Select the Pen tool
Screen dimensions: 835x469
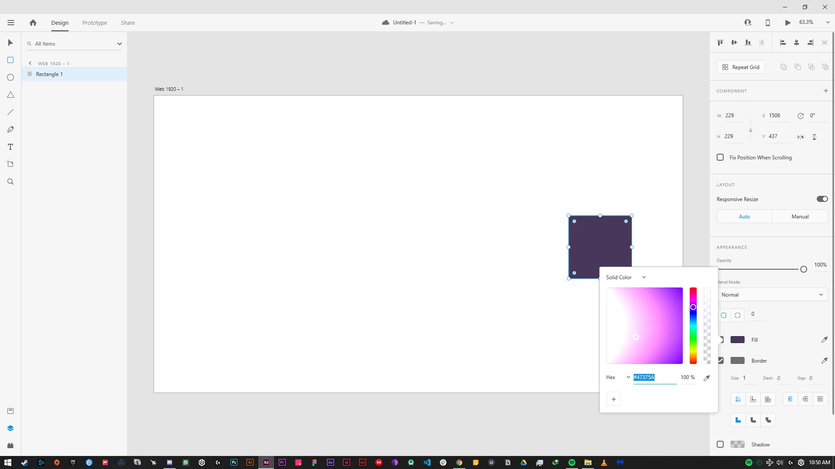click(10, 129)
